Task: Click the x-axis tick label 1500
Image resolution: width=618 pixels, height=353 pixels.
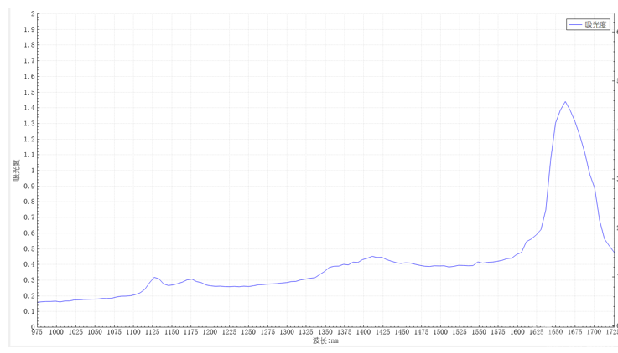Action: (x=440, y=332)
